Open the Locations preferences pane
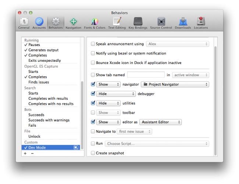 click(x=201, y=23)
